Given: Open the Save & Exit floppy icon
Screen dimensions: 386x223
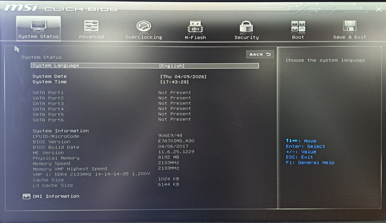Looking at the screenshot, I should click(x=349, y=26).
